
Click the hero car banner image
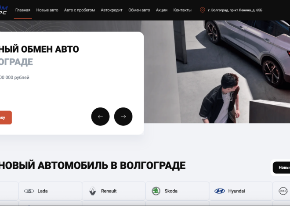[217, 72]
